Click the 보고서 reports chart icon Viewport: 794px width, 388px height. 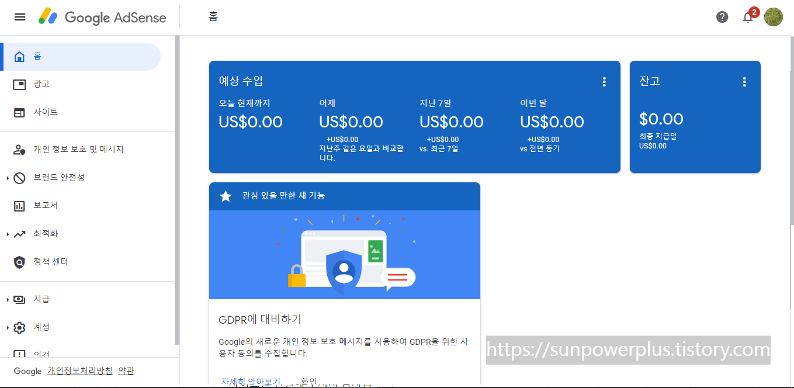pyautogui.click(x=19, y=206)
